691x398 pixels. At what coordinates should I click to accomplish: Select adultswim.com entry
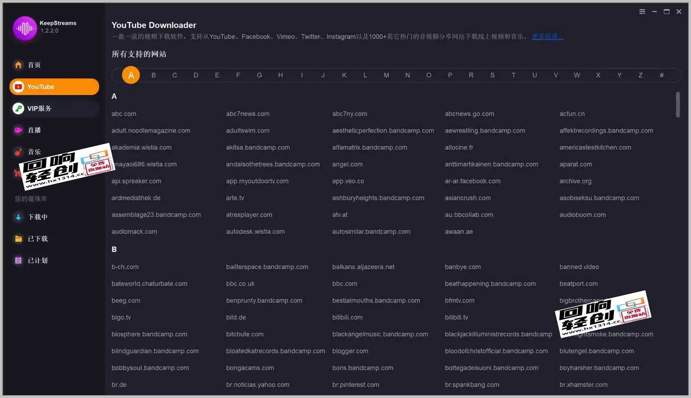click(x=248, y=130)
